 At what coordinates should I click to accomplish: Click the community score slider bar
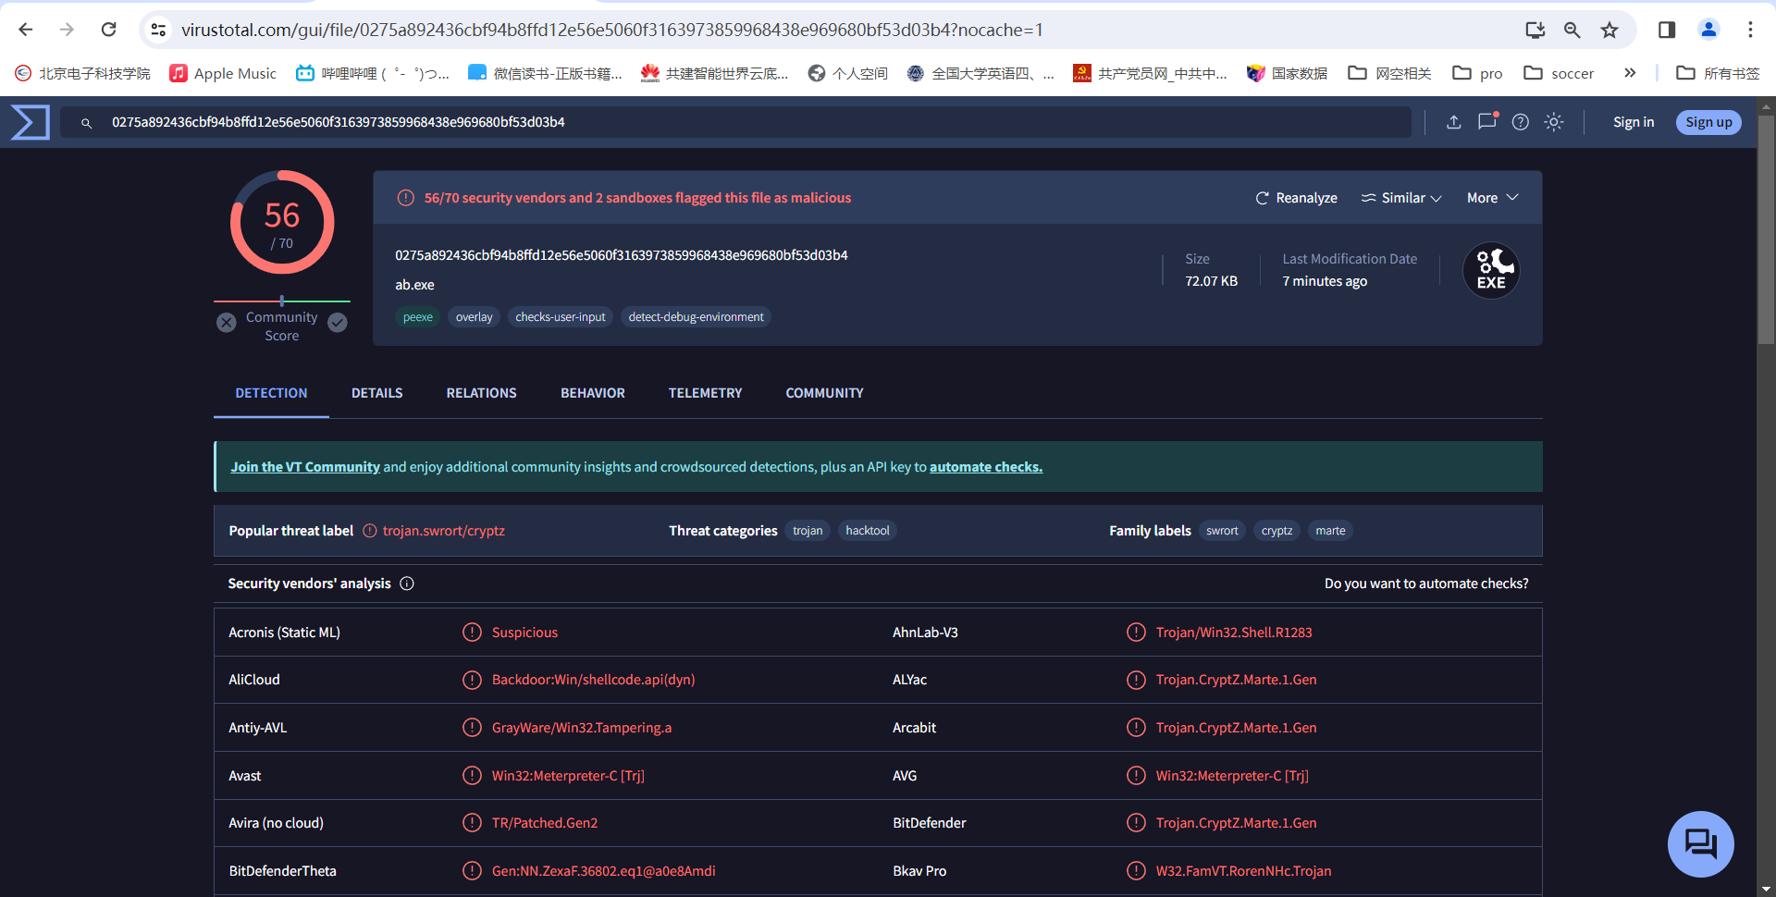pyautogui.click(x=282, y=301)
